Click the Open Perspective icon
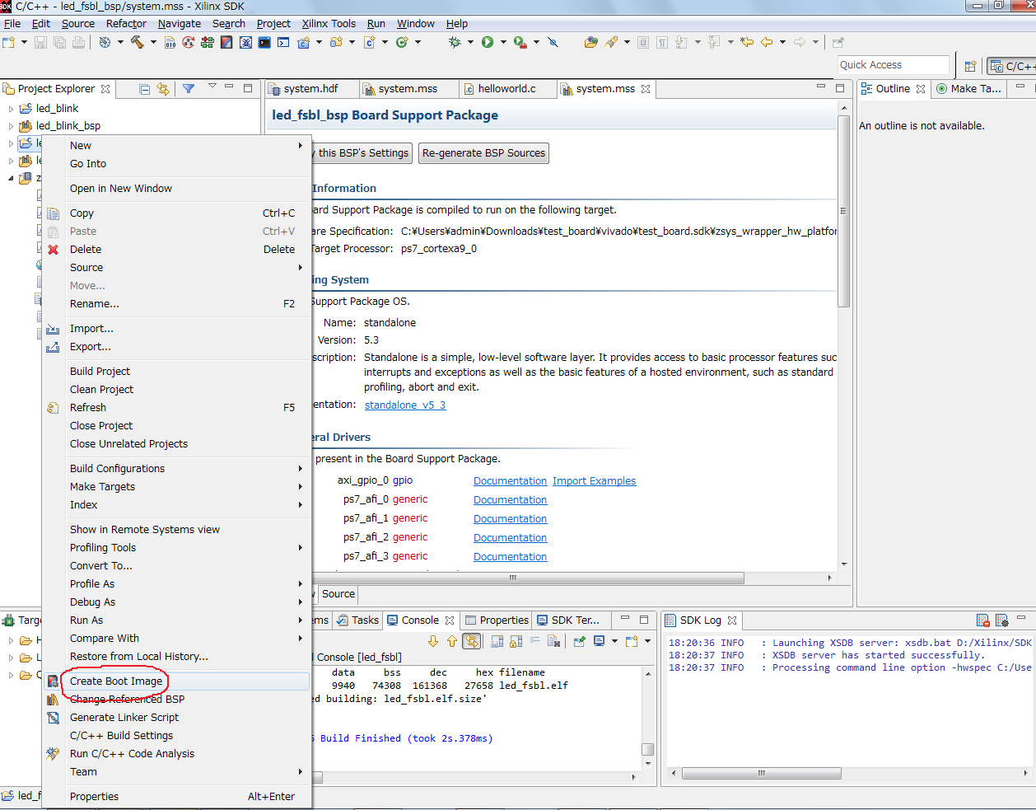 [x=970, y=66]
